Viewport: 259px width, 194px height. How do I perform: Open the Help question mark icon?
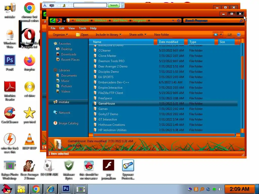click(239, 34)
